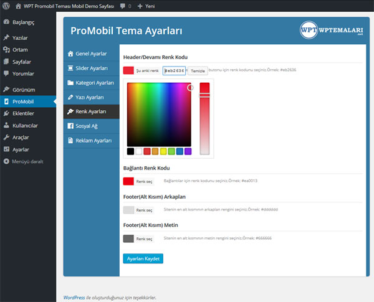Pick yellow from the palette row

tap(163, 151)
